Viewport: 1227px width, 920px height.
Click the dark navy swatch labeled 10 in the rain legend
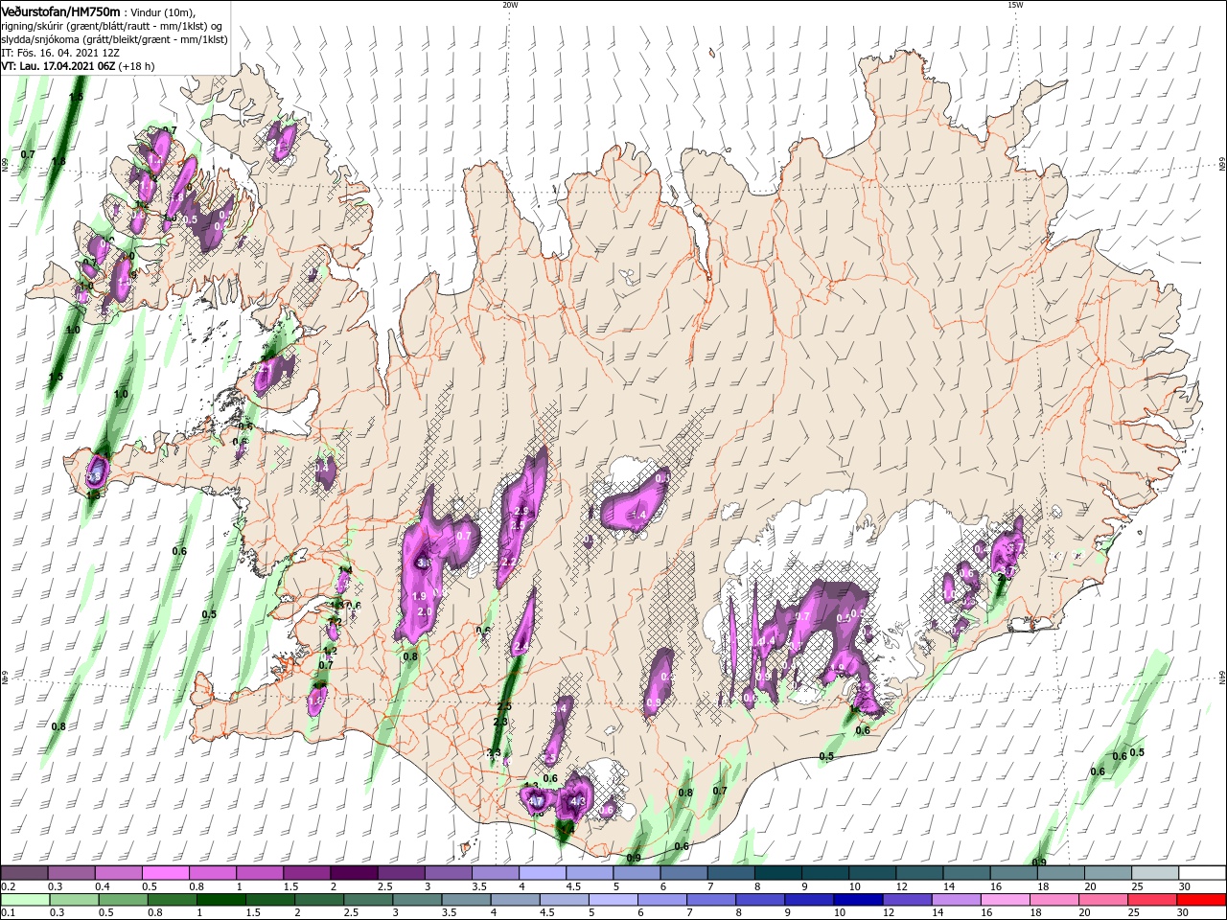pos(856,899)
